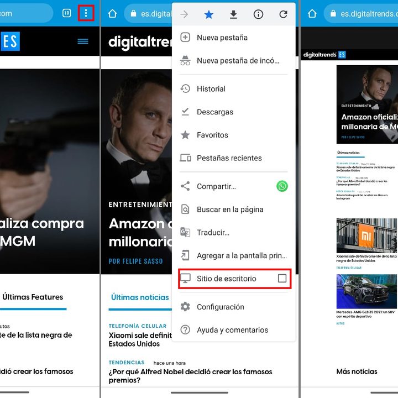The image size is (398, 398).
Task: Tap the blue bookmark star icon
Action: [208, 14]
